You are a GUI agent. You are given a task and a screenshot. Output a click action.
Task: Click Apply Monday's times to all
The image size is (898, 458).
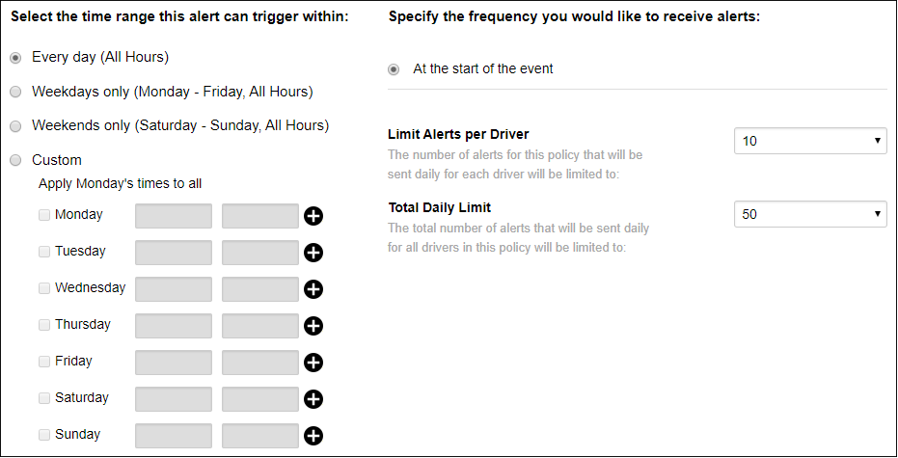click(x=121, y=184)
